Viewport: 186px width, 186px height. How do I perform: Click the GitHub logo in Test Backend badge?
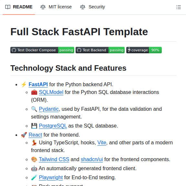tap(79, 50)
